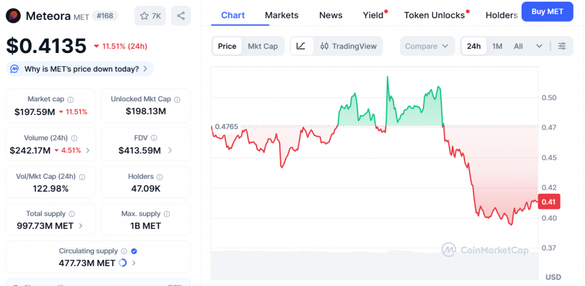Open the Chart tab
585x286 pixels.
tap(233, 15)
